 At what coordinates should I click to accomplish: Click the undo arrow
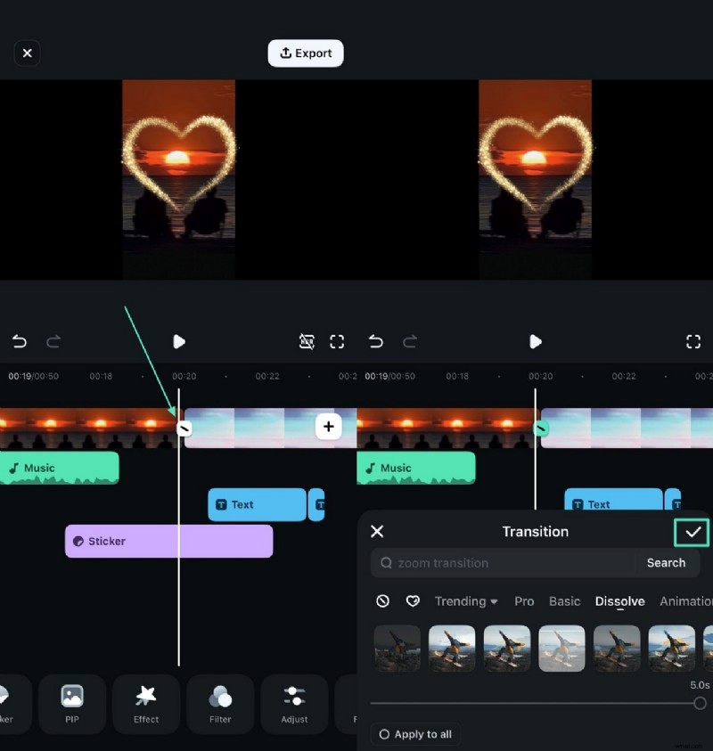click(x=19, y=341)
